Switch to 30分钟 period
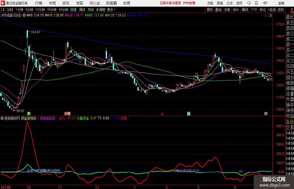Screen dimensions: 294x189 [x=52, y=10]
